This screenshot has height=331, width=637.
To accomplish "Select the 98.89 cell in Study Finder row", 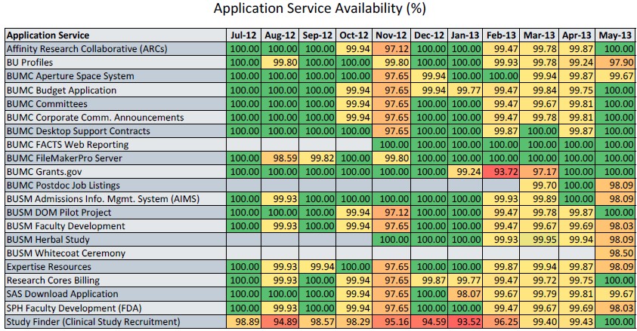I will 244,322.
